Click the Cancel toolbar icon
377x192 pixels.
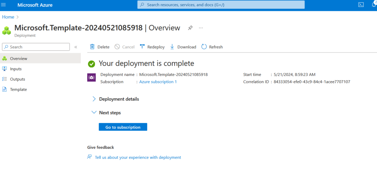pyautogui.click(x=117, y=47)
